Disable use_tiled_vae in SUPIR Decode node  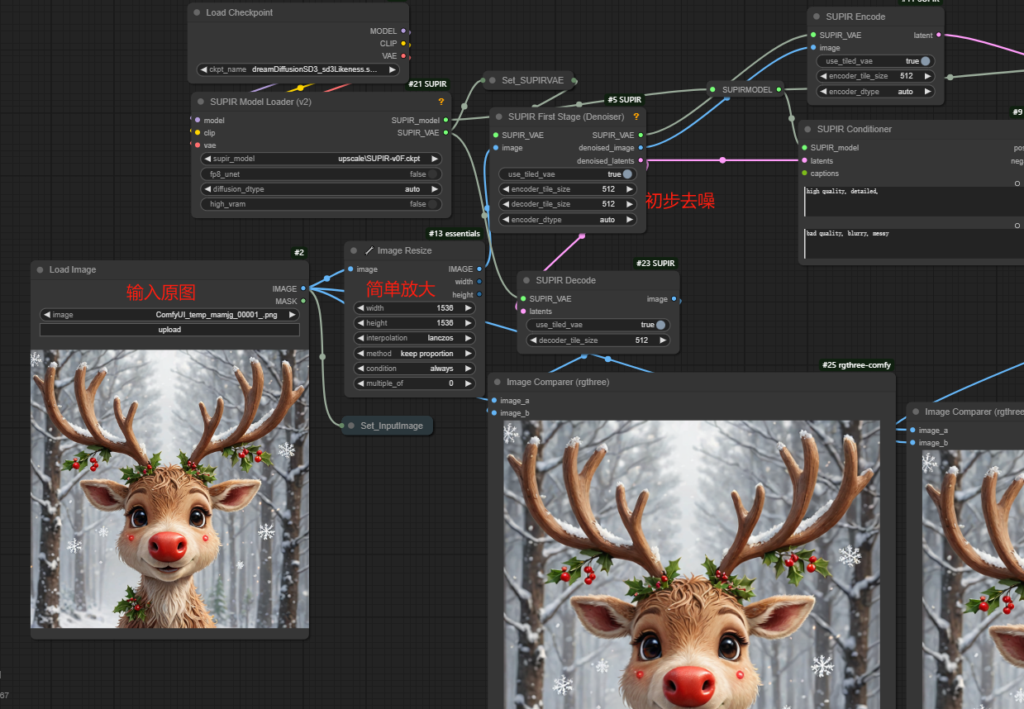tap(660, 325)
